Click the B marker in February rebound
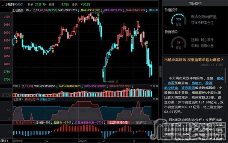 (x=118, y=48)
